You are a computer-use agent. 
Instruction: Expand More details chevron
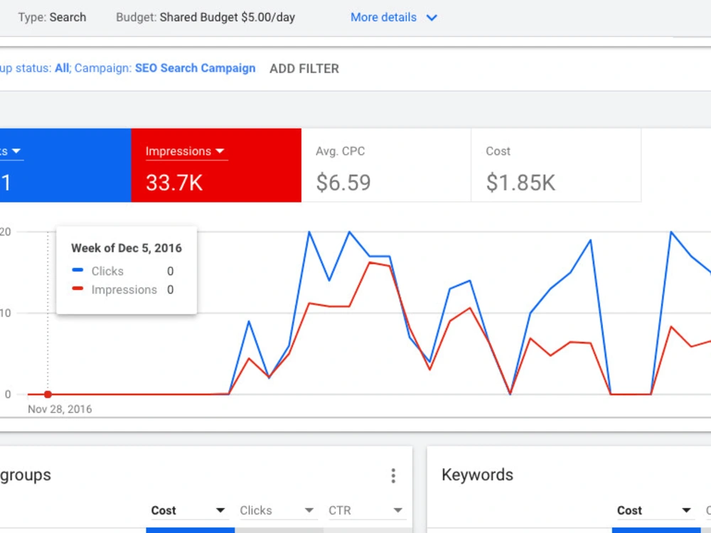pos(432,18)
